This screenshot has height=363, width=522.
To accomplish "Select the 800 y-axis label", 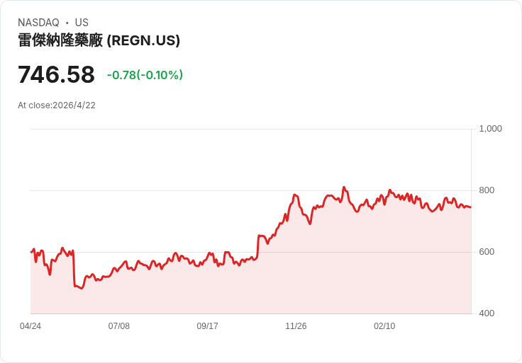I will click(487, 190).
